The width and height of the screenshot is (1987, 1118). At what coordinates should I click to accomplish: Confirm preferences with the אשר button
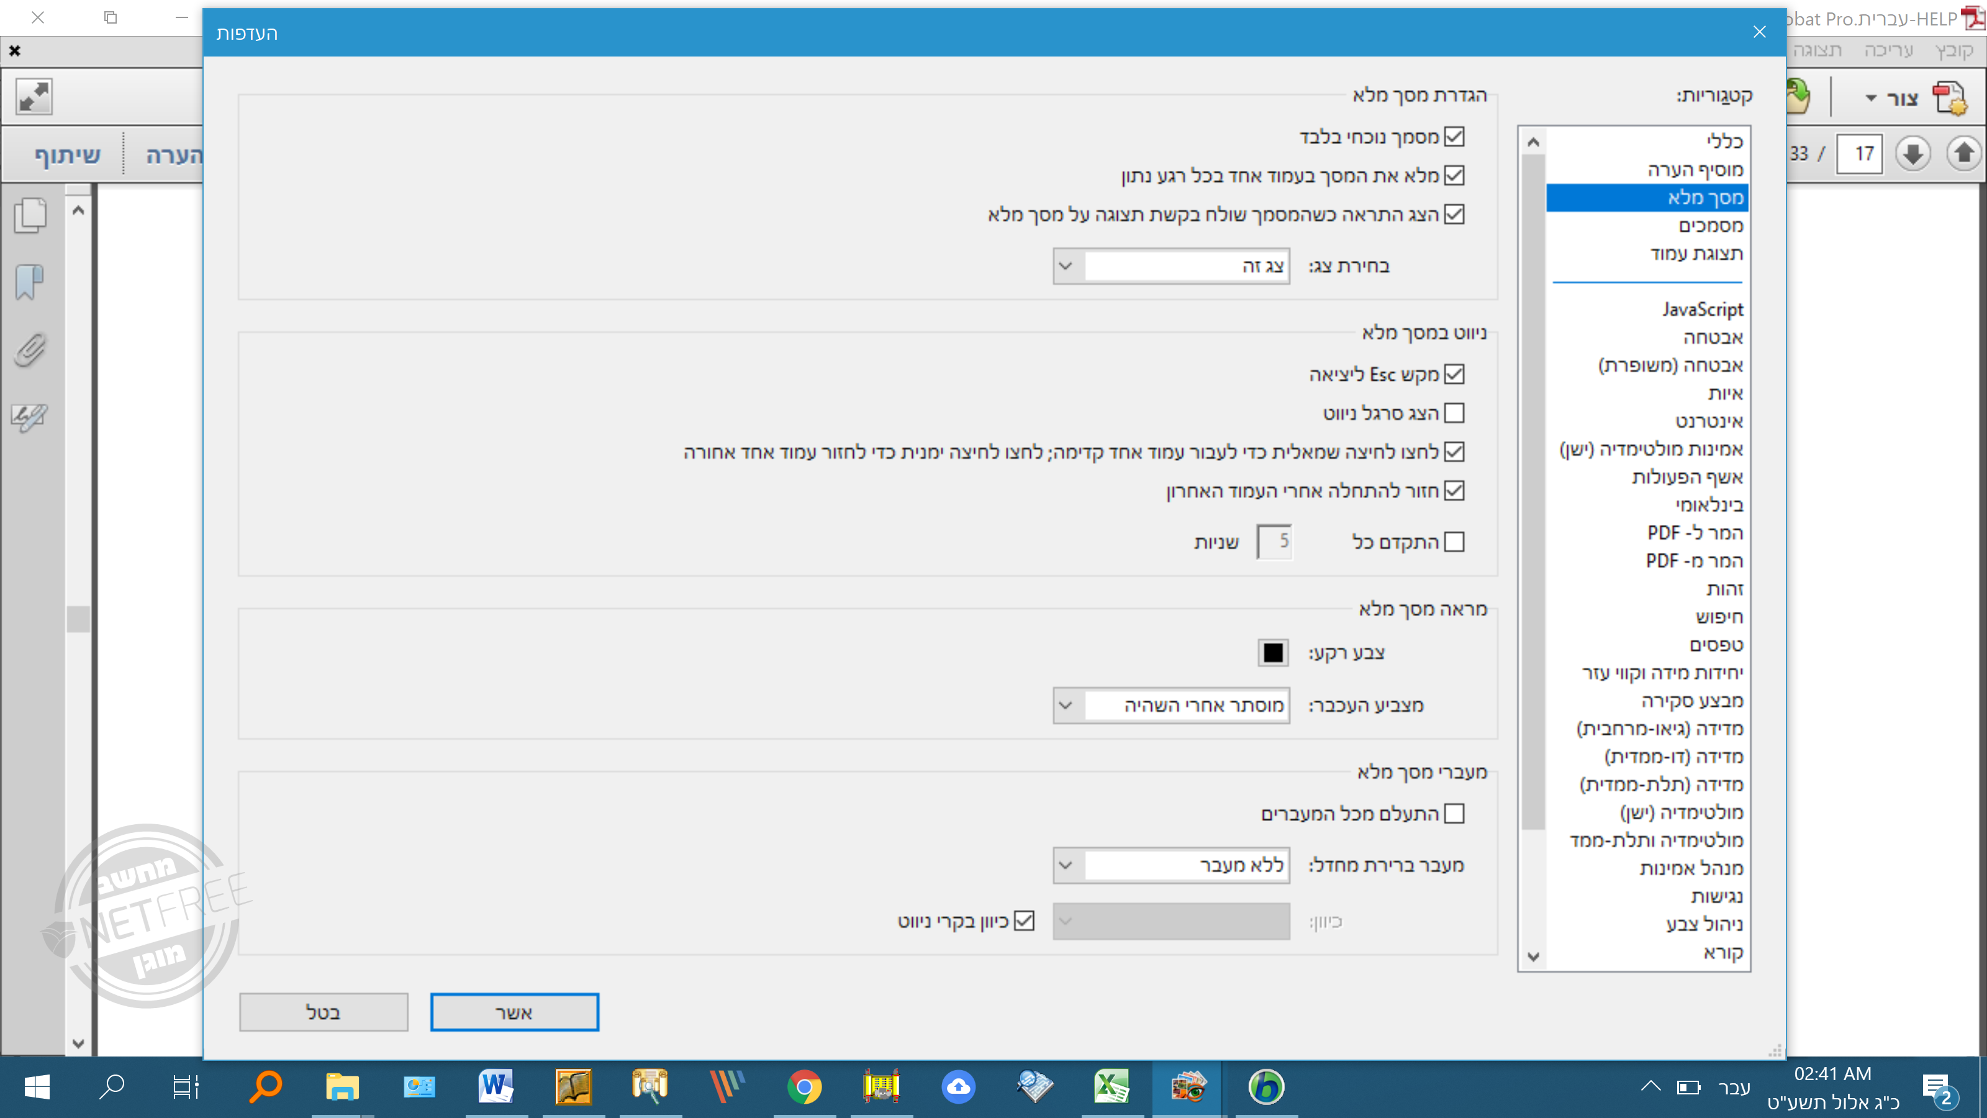tap(514, 1012)
